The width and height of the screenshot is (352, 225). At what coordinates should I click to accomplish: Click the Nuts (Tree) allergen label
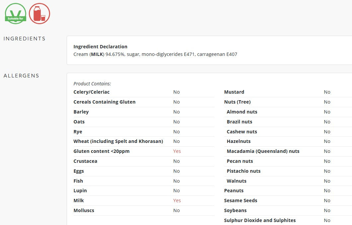(x=237, y=102)
